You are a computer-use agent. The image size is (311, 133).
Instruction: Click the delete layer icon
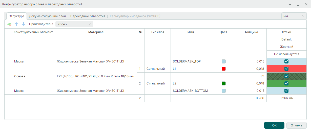tap(9, 24)
